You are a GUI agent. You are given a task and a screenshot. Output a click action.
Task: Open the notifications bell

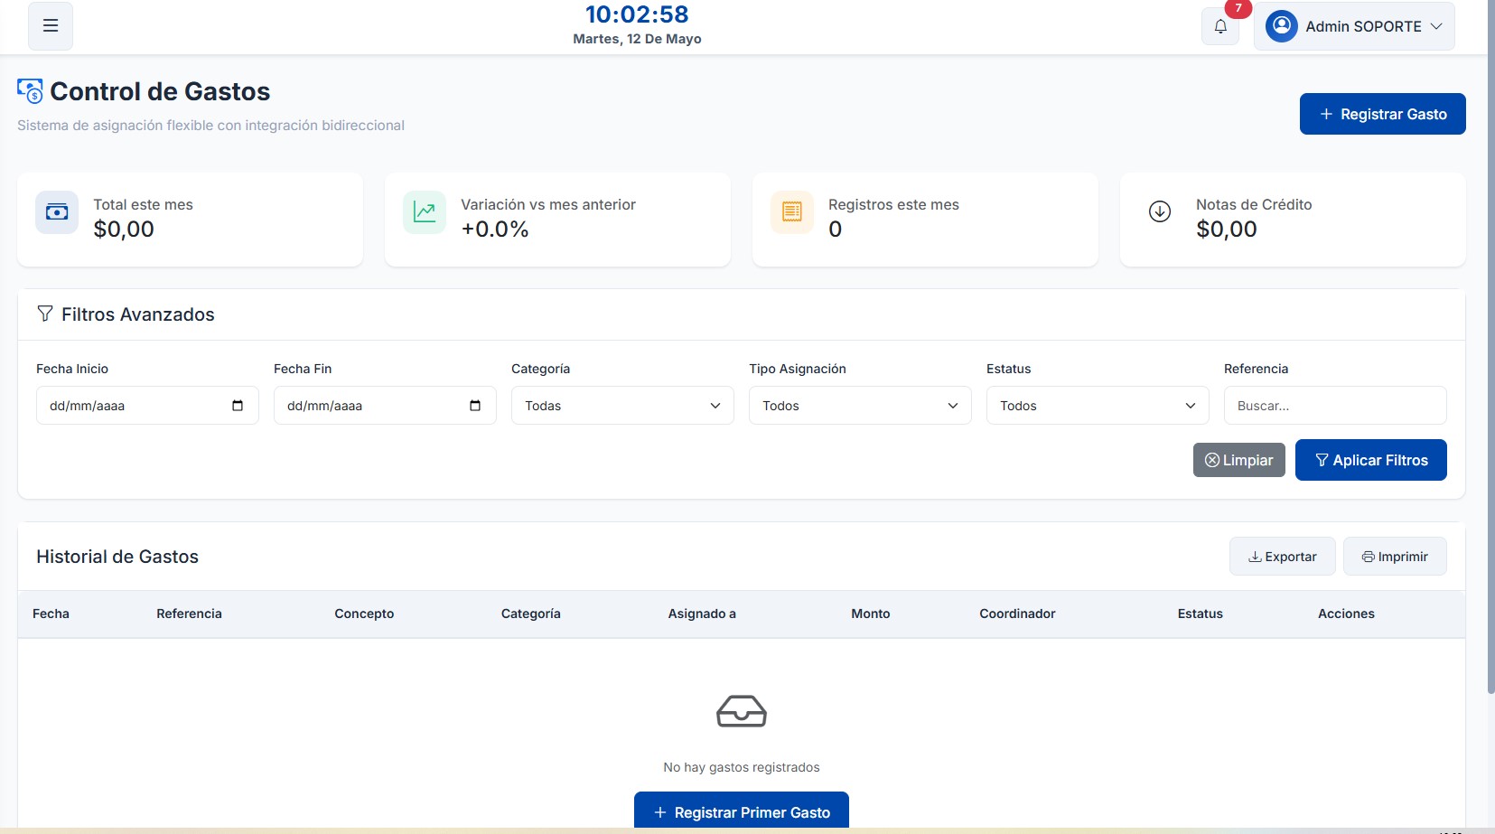tap(1220, 26)
